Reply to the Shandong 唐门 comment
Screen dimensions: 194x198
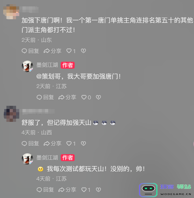pyautogui.click(x=30, y=51)
